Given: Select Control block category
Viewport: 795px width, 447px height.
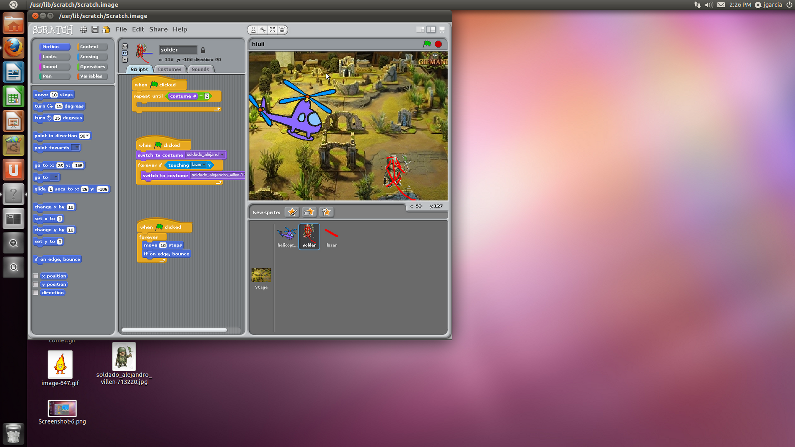Looking at the screenshot, I should click(x=92, y=47).
